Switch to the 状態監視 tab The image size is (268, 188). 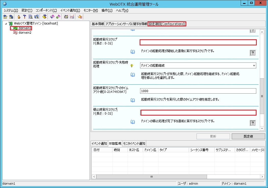115,143
